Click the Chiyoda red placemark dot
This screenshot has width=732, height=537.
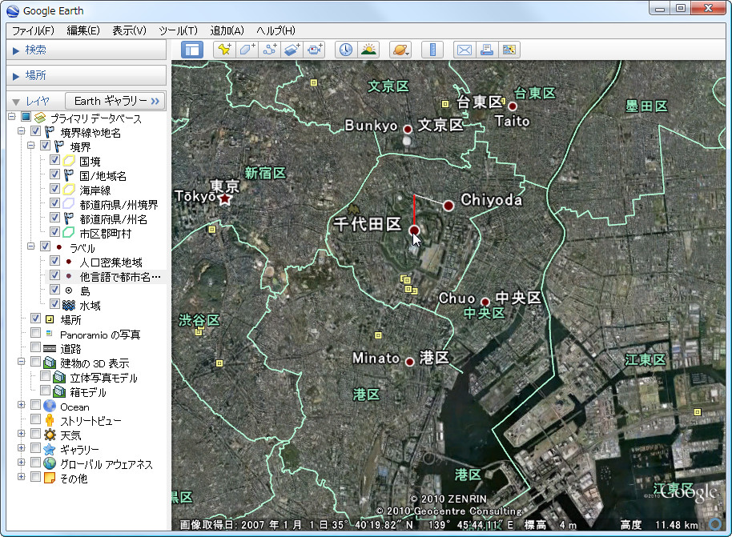pyautogui.click(x=448, y=206)
